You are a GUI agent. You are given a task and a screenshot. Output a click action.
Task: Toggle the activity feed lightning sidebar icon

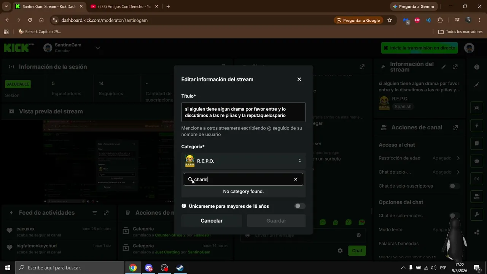tap(477, 126)
